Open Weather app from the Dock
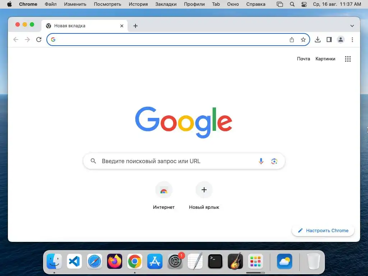The height and width of the screenshot is (276, 368). pyautogui.click(x=285, y=261)
